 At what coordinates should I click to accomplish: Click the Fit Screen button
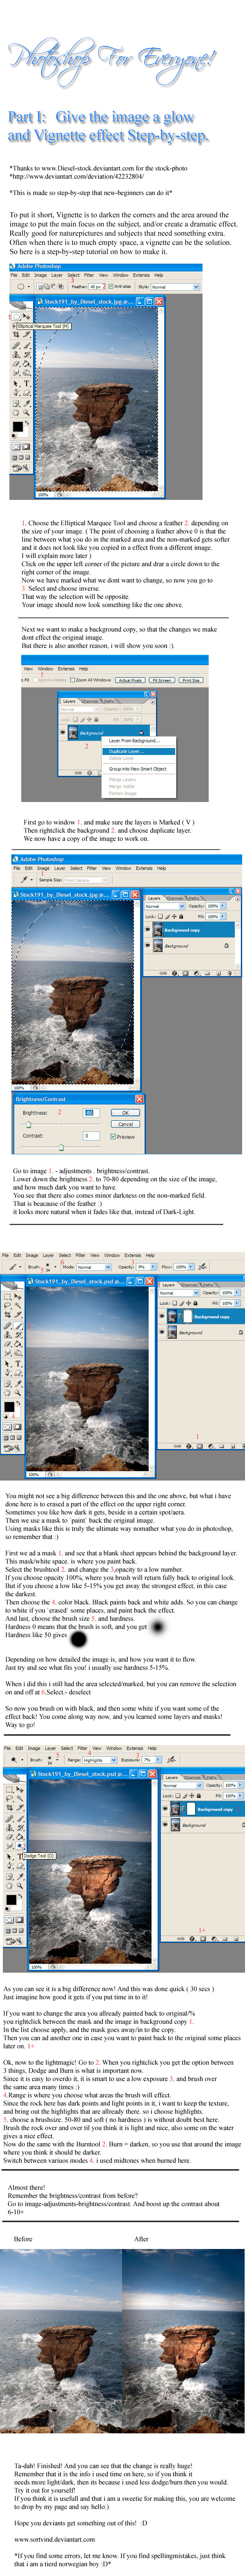pyautogui.click(x=162, y=680)
